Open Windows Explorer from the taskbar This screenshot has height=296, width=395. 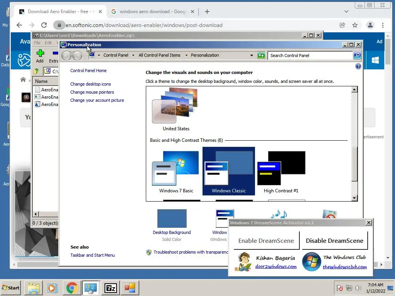coord(34,288)
